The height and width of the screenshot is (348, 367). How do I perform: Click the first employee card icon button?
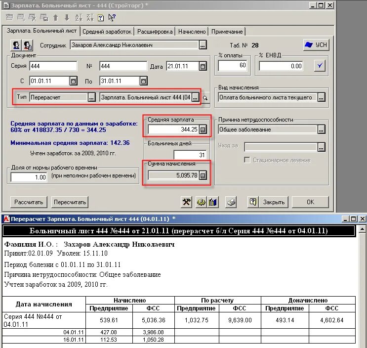tap(16, 45)
